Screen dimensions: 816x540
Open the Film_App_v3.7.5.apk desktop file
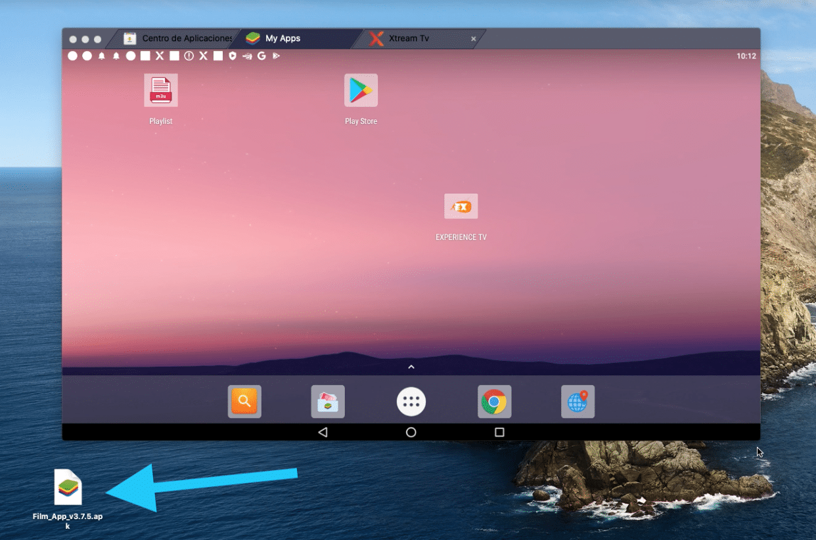68,487
